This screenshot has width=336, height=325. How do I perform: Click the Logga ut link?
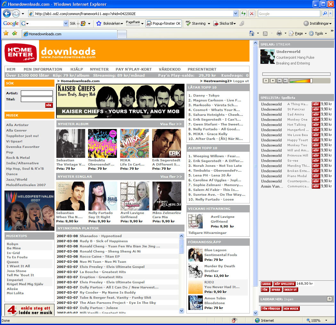[x=241, y=81]
